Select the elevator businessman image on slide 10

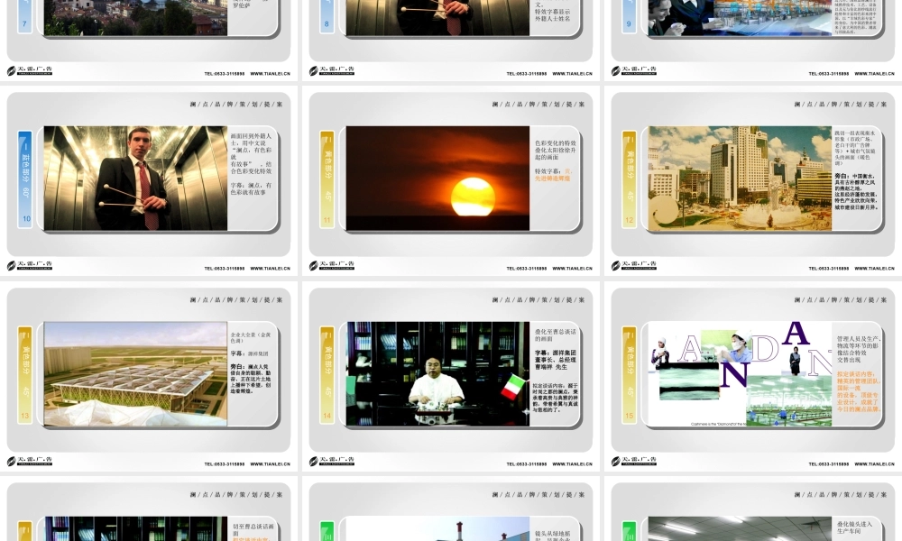(x=135, y=179)
